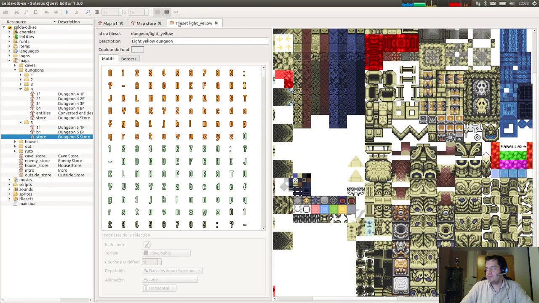Pick the Couleur de fond color swatch
Viewport: 539px width, 303px height.
click(x=137, y=50)
